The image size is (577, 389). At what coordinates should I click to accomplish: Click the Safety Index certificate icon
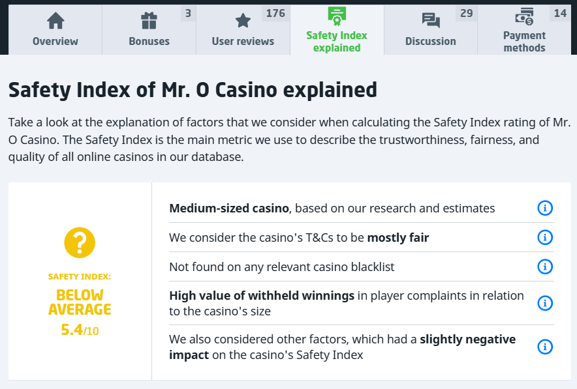[337, 16]
